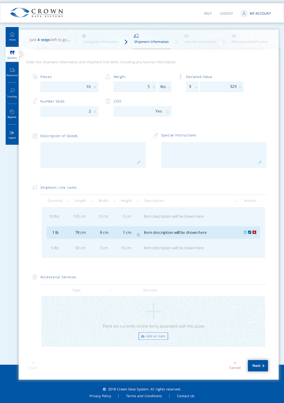284x403 pixels.
Task: Edit the 1 lb line item using the pencil icon
Action: tap(249, 232)
